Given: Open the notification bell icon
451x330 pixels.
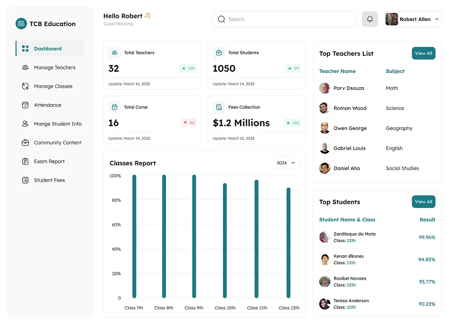Looking at the screenshot, I should 370,19.
